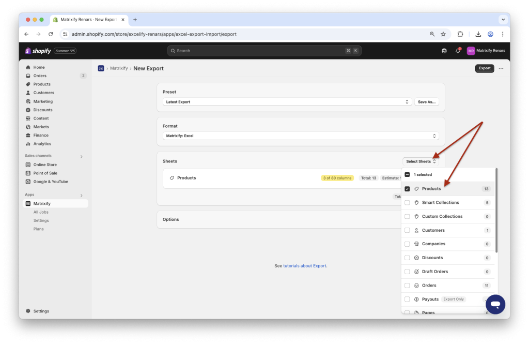The width and height of the screenshot is (529, 344).
Task: Enable the Smart Collections sheet
Action: coord(407,202)
